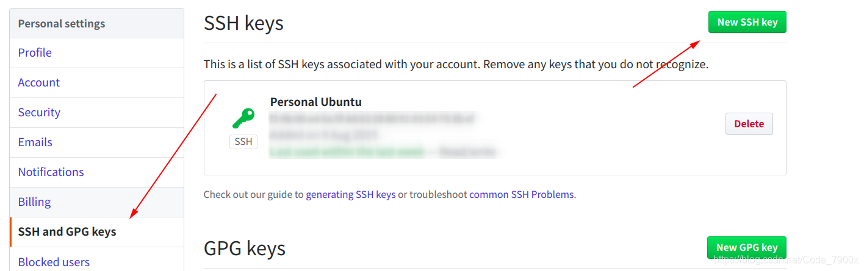Follow the generating SSH keys link
The image size is (864, 271).
[x=351, y=195]
